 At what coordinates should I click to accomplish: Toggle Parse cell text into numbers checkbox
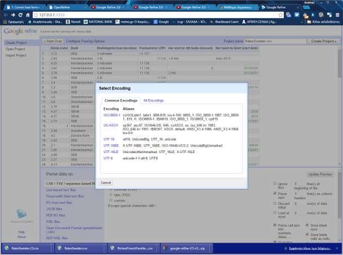point(275,225)
